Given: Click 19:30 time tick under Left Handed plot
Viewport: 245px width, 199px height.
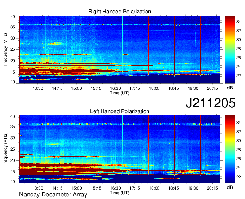Looking at the screenshot, I should [193, 188].
